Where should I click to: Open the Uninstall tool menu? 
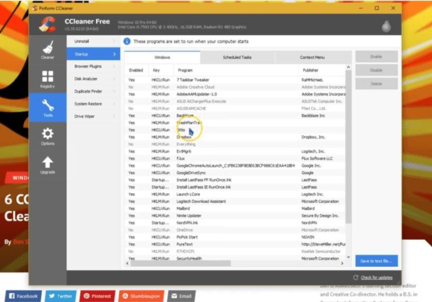tap(93, 41)
